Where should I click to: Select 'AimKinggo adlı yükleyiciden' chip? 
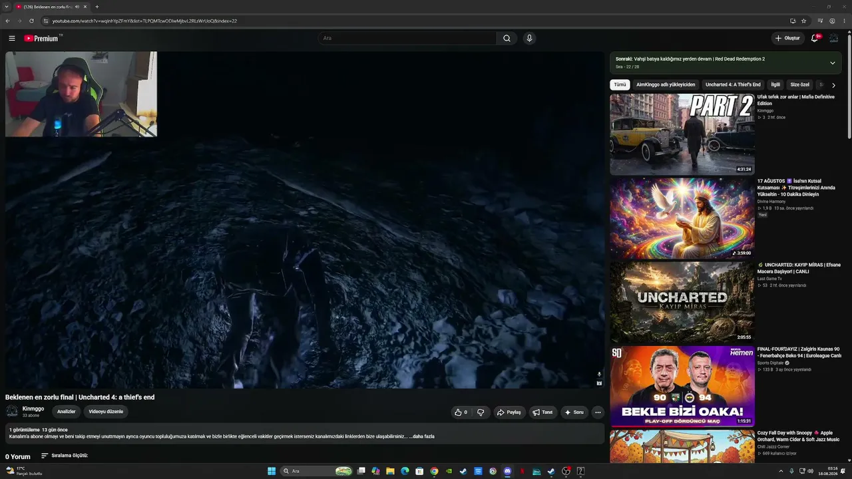pos(666,84)
